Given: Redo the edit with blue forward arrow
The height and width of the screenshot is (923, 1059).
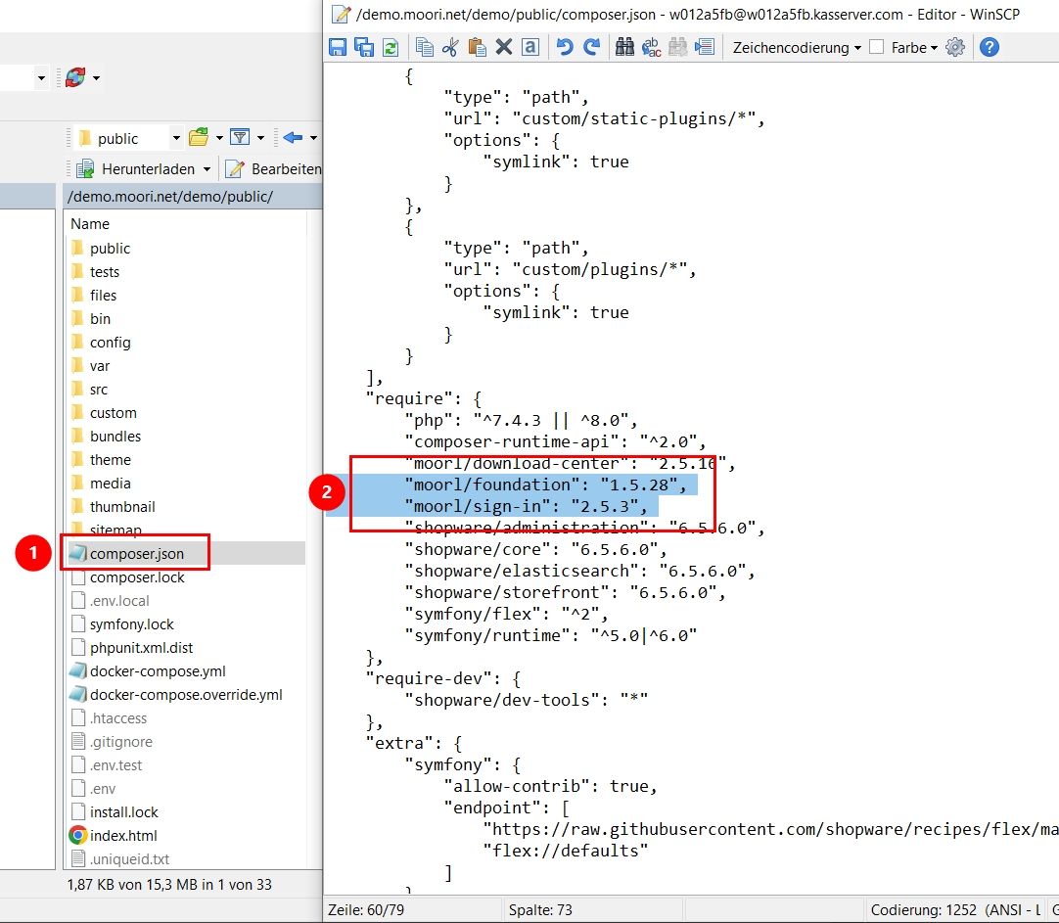Looking at the screenshot, I should point(591,47).
